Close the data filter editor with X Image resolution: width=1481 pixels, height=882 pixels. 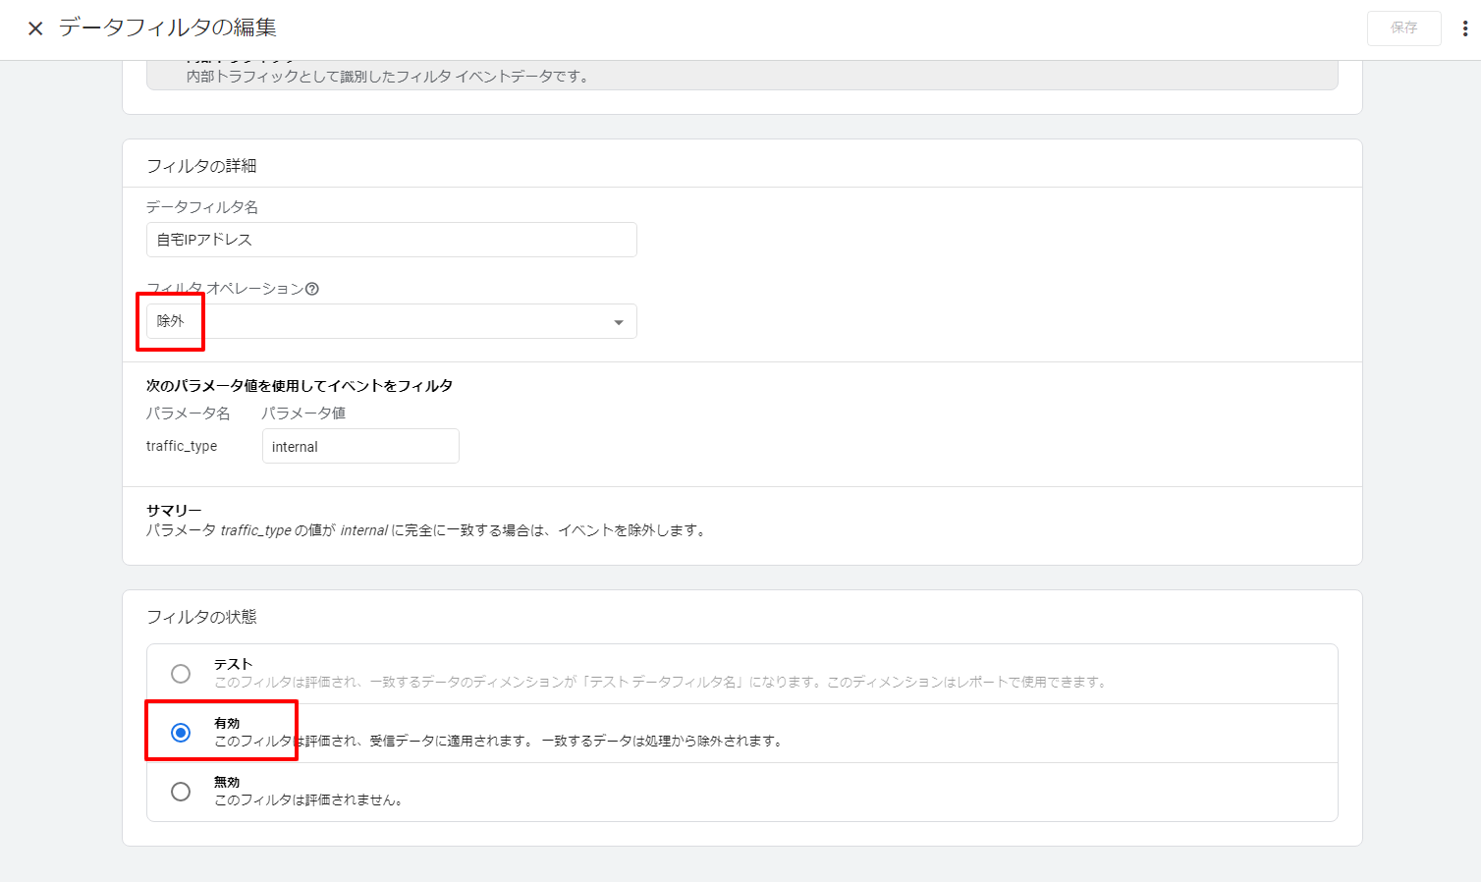(35, 28)
